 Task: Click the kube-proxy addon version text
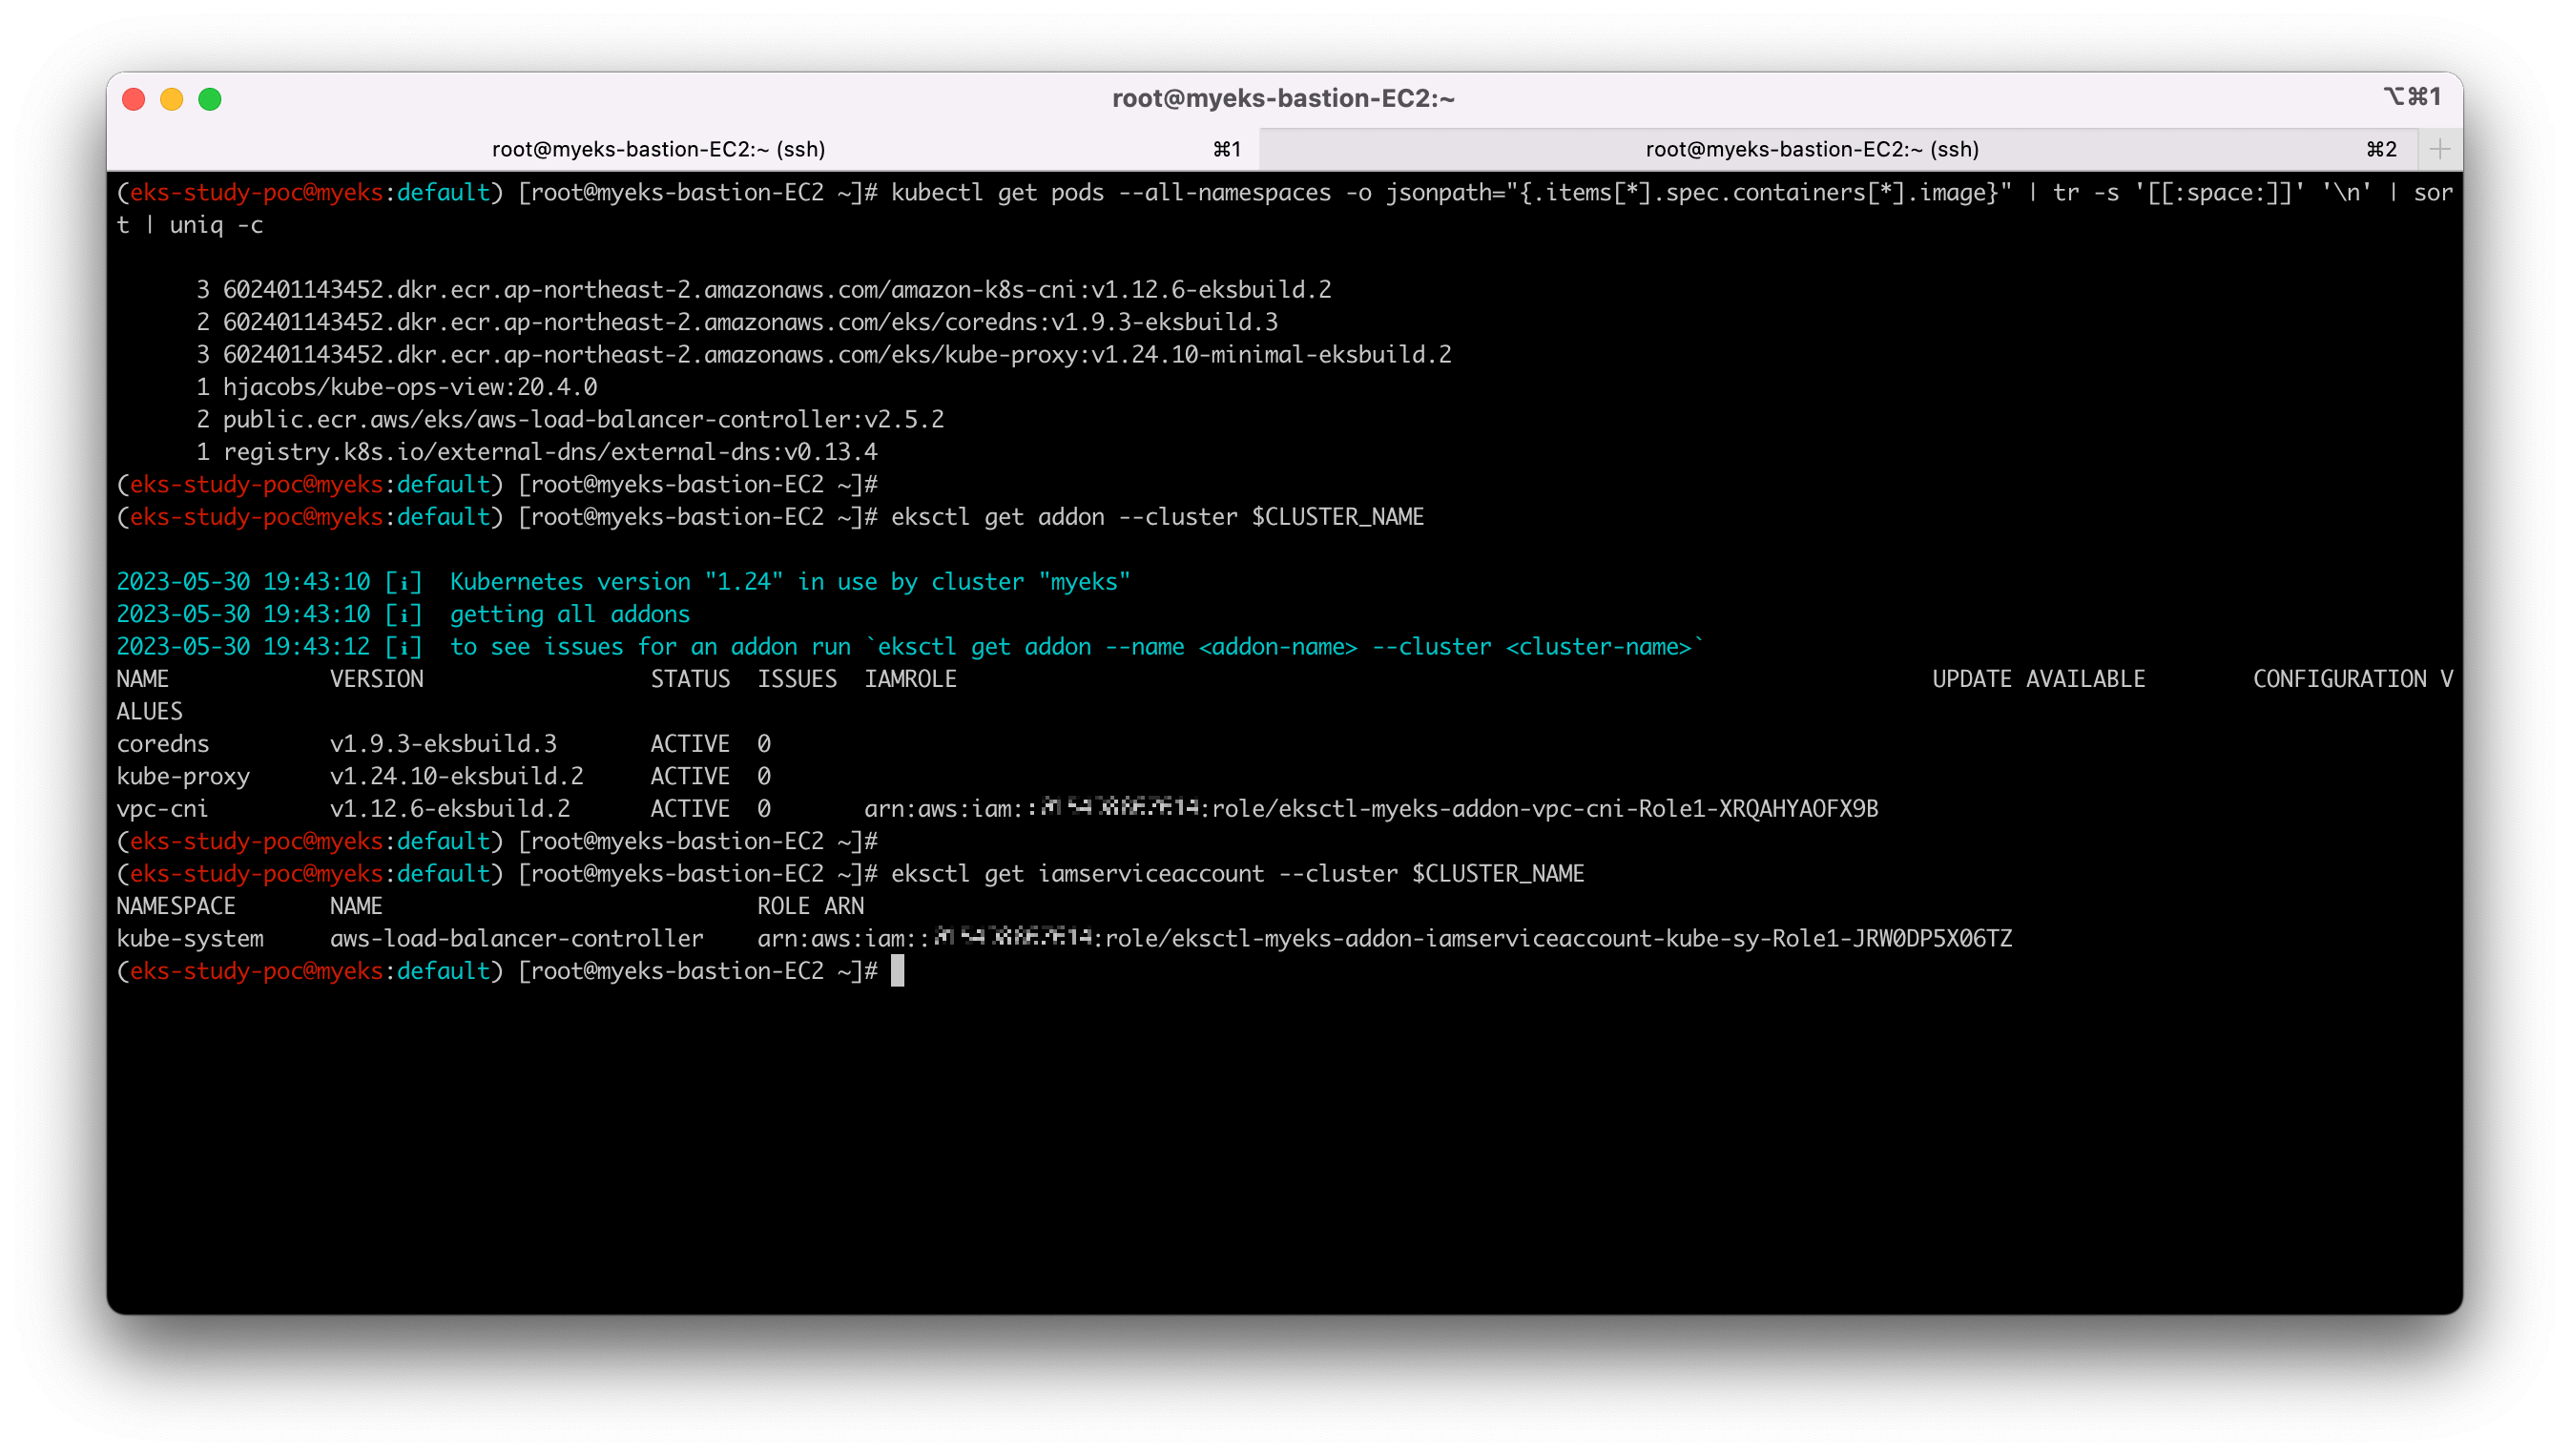(456, 776)
